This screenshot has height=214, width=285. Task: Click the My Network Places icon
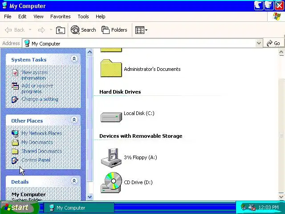coord(15,133)
